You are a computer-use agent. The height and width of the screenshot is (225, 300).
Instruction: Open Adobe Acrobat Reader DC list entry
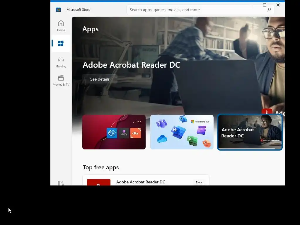tap(146, 180)
